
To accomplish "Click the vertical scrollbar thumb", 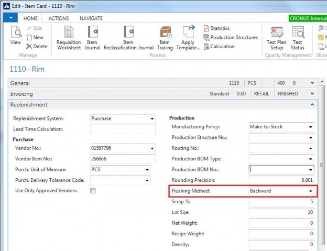I will 322,165.
